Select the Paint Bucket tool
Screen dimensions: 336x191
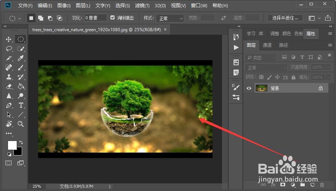click(x=21, y=86)
